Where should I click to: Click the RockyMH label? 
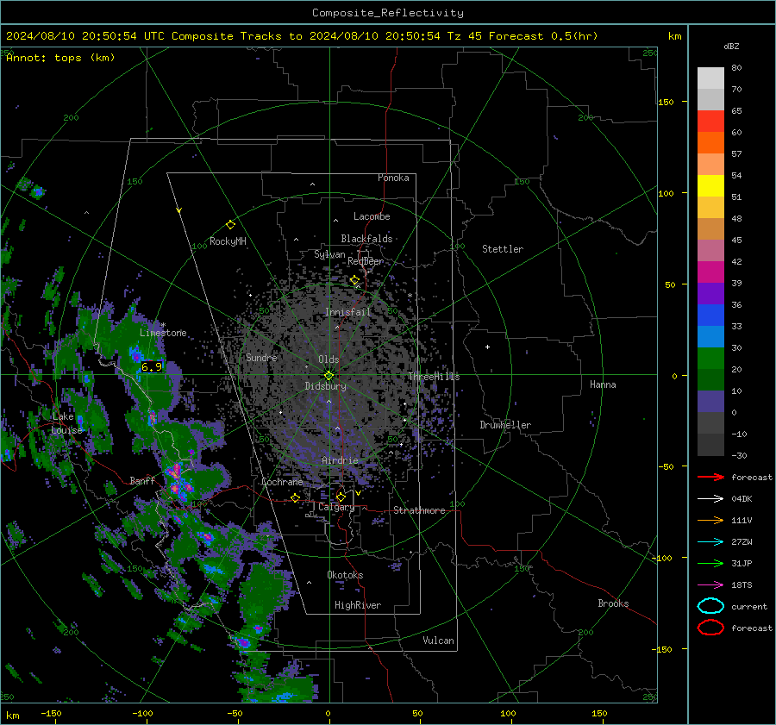click(x=228, y=241)
